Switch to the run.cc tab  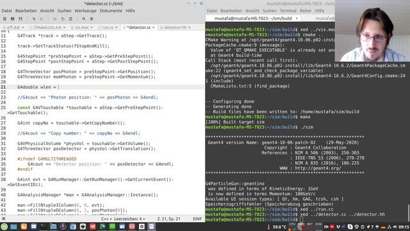(x=108, y=27)
